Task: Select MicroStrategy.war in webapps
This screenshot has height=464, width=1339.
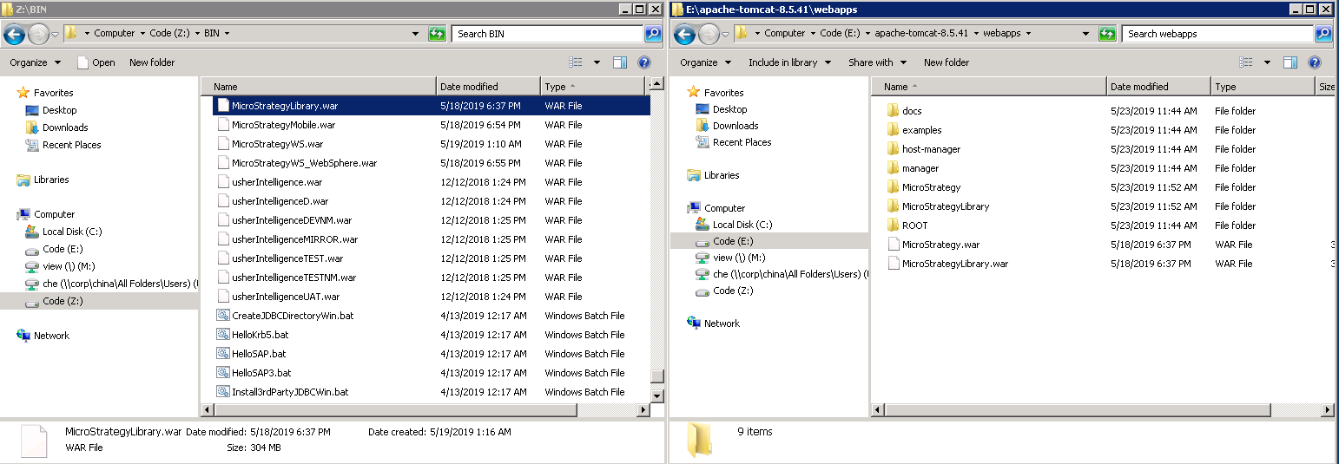Action: pos(940,245)
